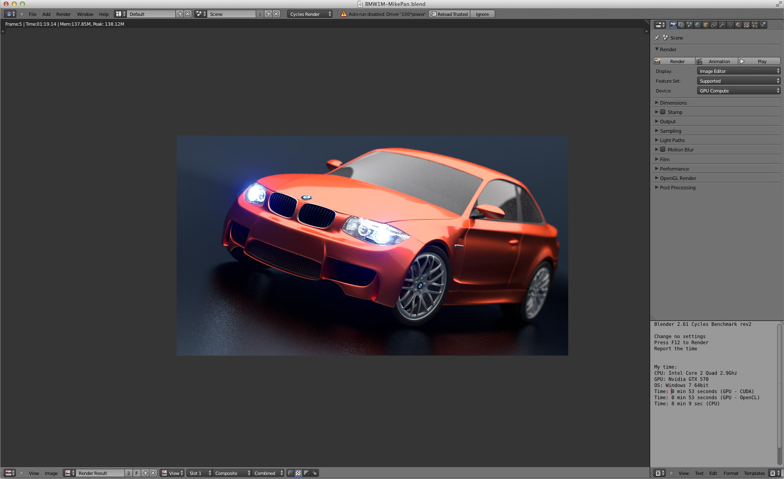This screenshot has height=479, width=784.
Task: Open the Modifiers tab (wrench icon)
Action: click(x=722, y=25)
